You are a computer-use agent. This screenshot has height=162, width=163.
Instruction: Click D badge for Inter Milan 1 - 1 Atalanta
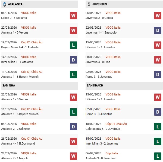pos(73,60)
